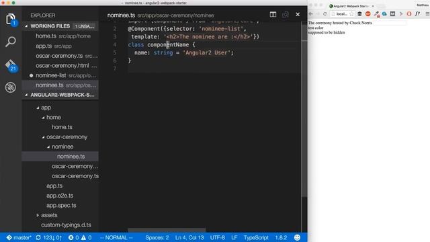
Task: Change language mode from TypeScript
Action: coord(256,237)
